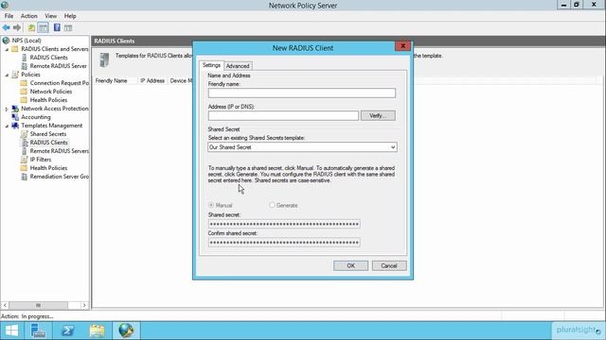Select RADIUS Clients under RADIUS Clients and Servers

pyautogui.click(x=48, y=58)
